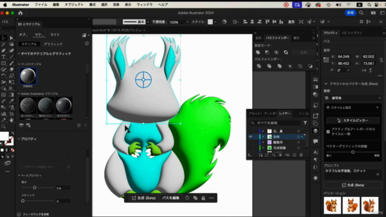Screen dimensions: 386x217
Task: Select the Direct Selection tool in toolbar
Action: pos(11,38)
